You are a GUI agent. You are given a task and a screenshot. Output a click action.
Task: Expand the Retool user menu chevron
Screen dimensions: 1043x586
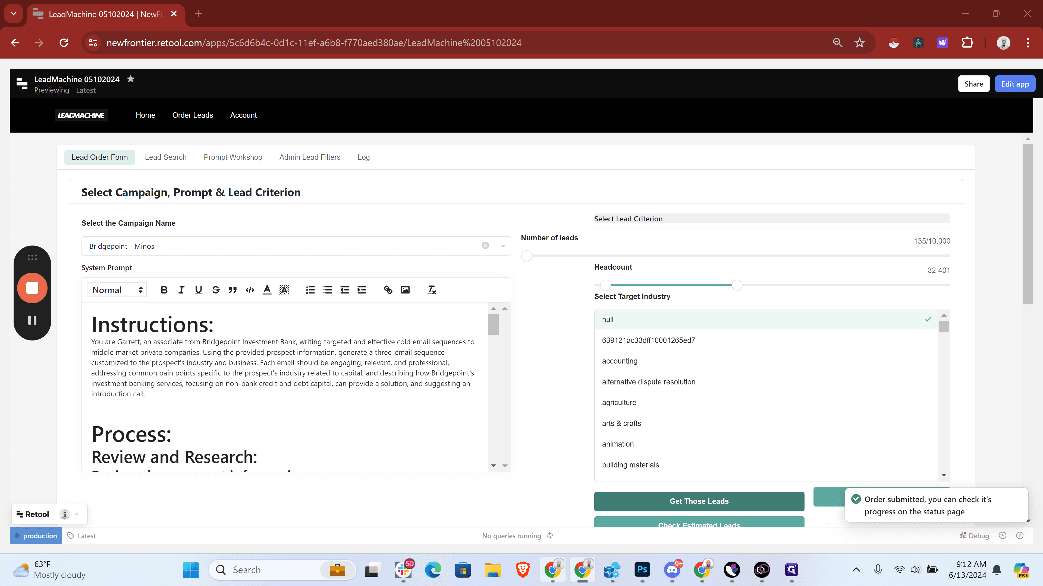77,514
